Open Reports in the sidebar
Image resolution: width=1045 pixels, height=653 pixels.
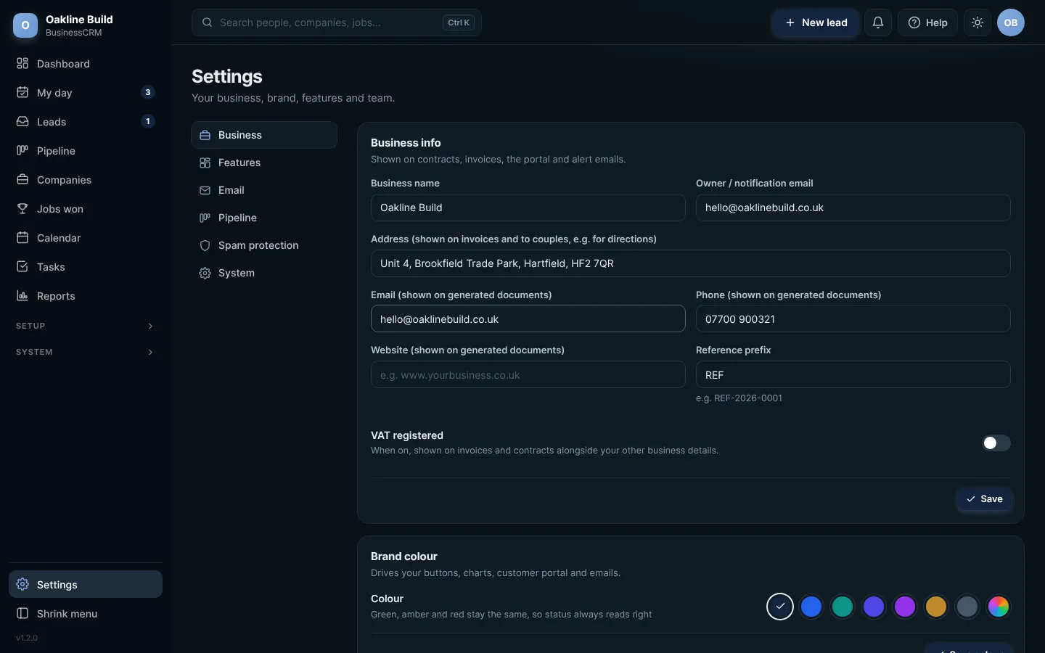(x=86, y=295)
